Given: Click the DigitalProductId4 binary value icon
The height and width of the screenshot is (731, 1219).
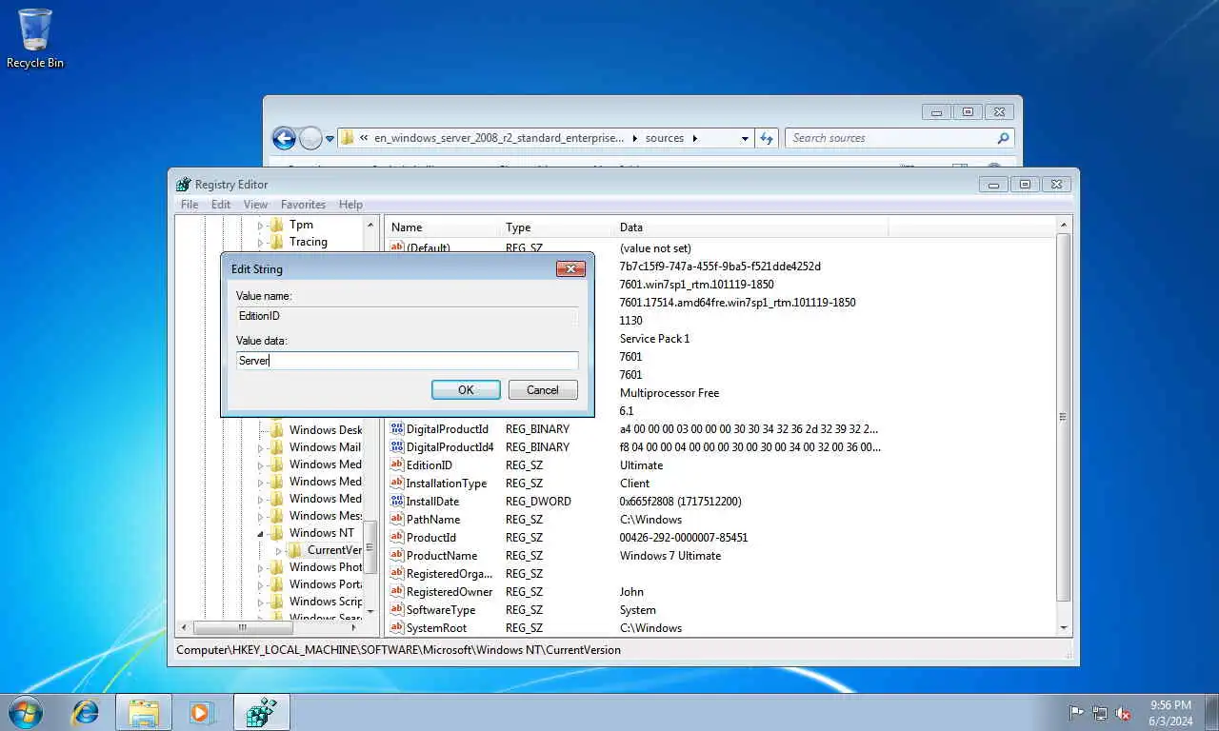Looking at the screenshot, I should [397, 447].
